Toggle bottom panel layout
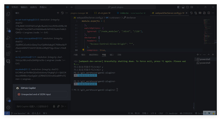The image size is (221, 119). 183,7
